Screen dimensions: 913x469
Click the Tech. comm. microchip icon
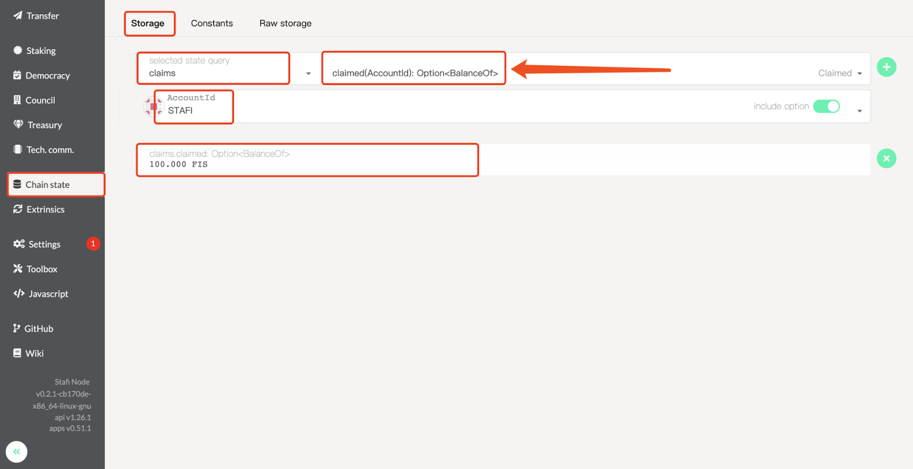(18, 149)
